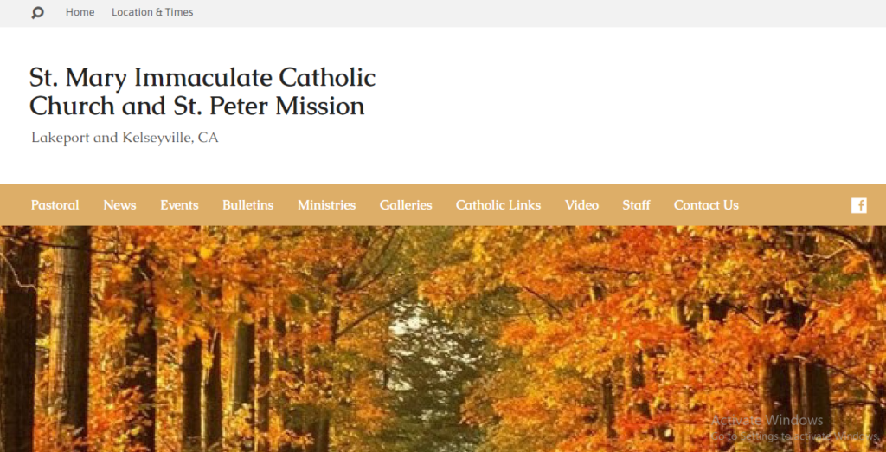This screenshot has width=886, height=452.
Task: Go to the Home link
Action: click(80, 12)
